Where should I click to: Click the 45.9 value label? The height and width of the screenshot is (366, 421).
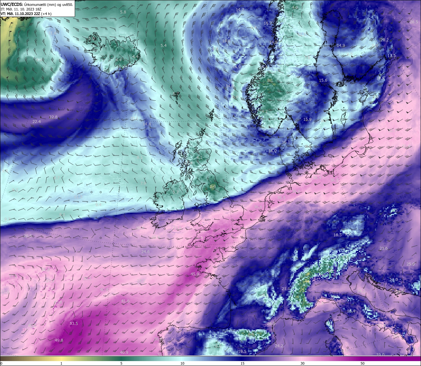pyautogui.click(x=195, y=274)
